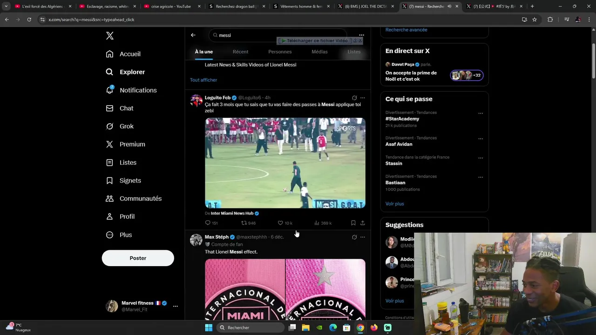Close the Télécharger ce fichier Vidéo bar
The height and width of the screenshot is (335, 596).
click(x=360, y=40)
